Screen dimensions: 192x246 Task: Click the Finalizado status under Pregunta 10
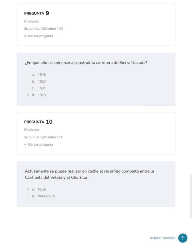tap(32, 130)
